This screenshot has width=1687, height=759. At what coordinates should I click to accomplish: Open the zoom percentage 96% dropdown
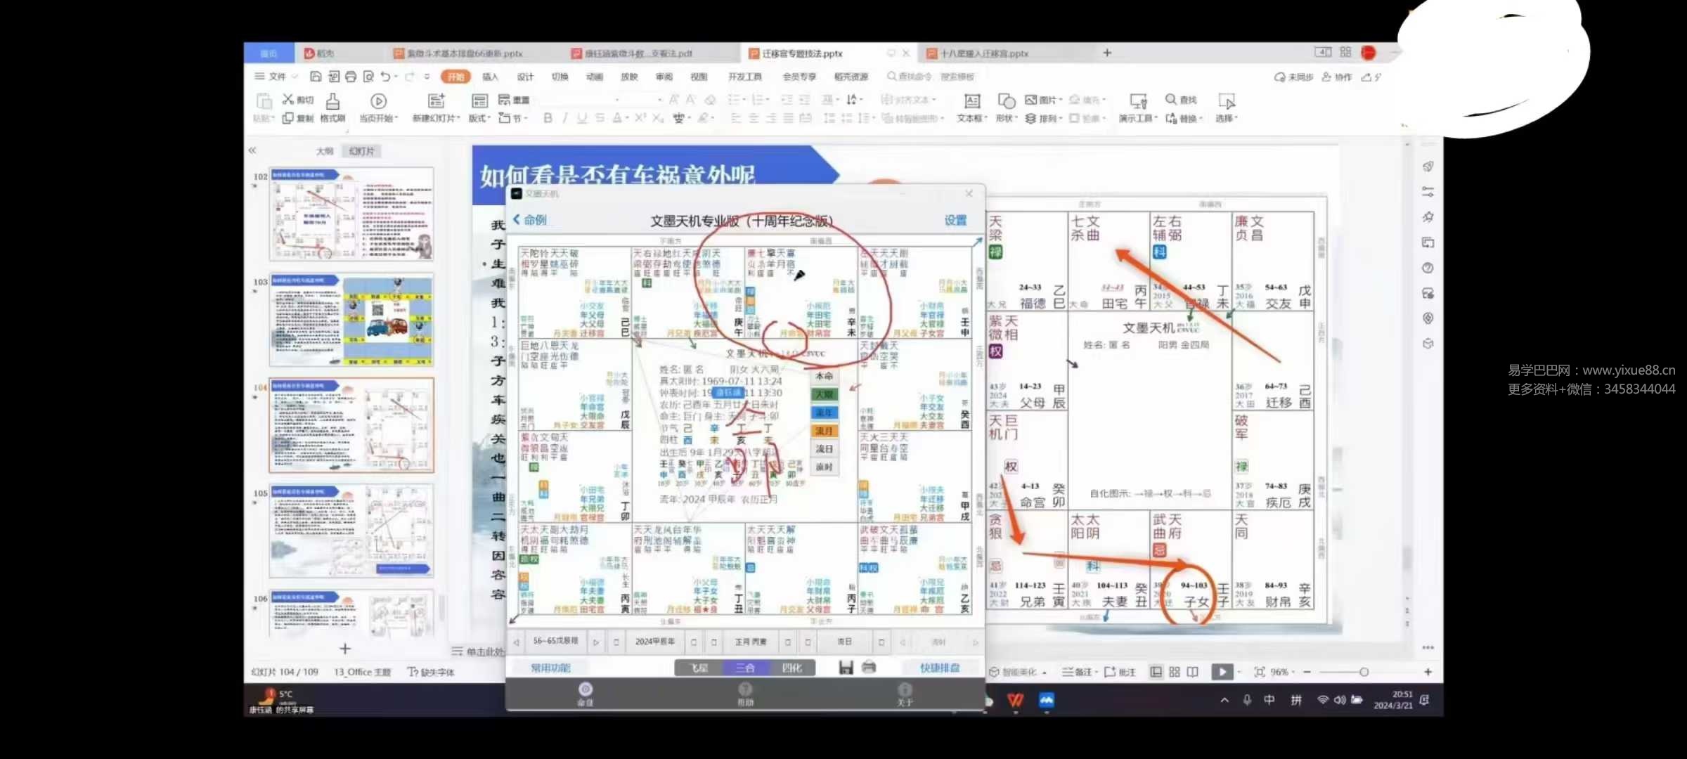(x=1282, y=672)
